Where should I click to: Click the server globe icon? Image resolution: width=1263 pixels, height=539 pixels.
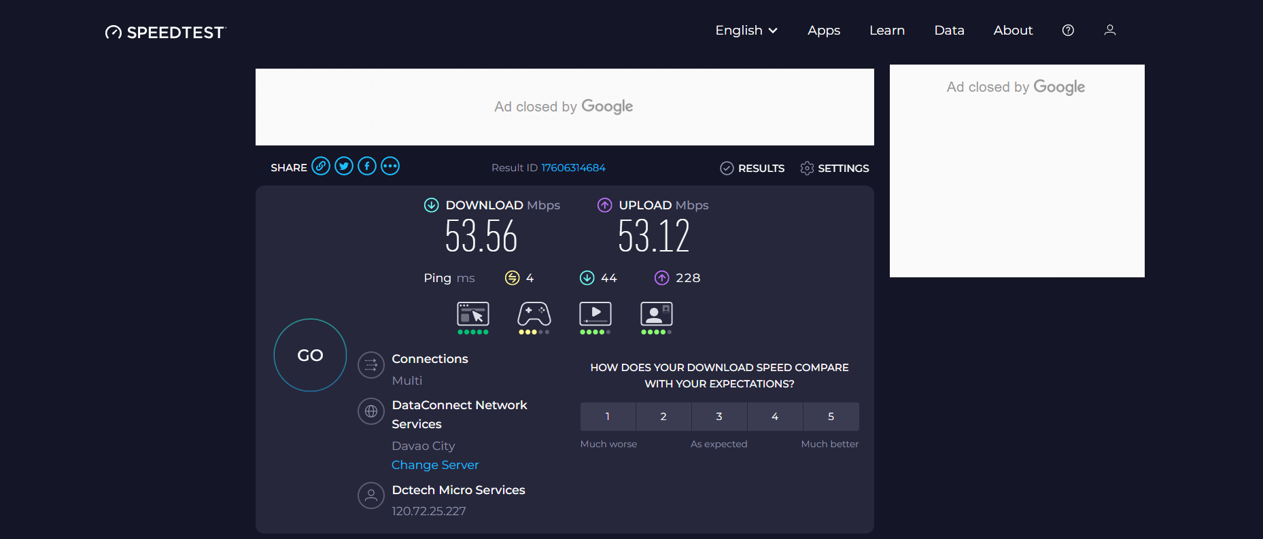click(371, 411)
